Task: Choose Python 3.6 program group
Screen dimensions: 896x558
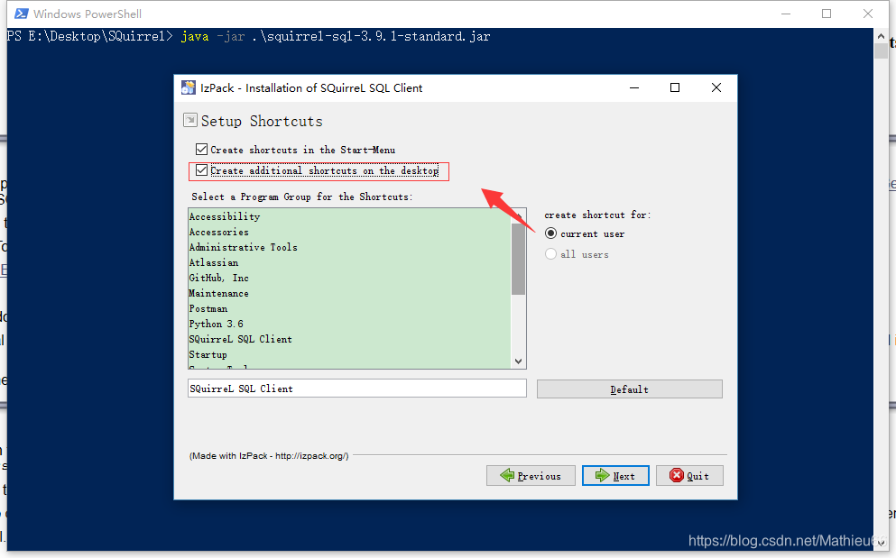Action: pos(349,324)
